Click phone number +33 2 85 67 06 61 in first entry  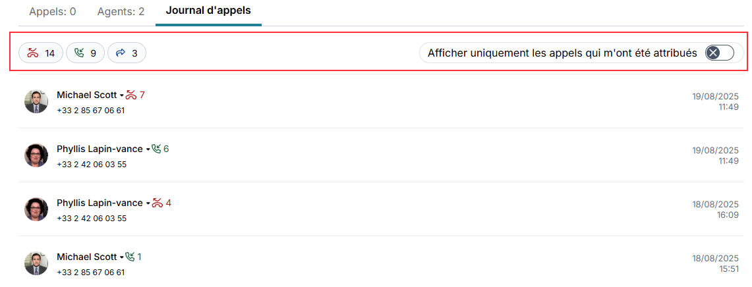[x=91, y=111]
